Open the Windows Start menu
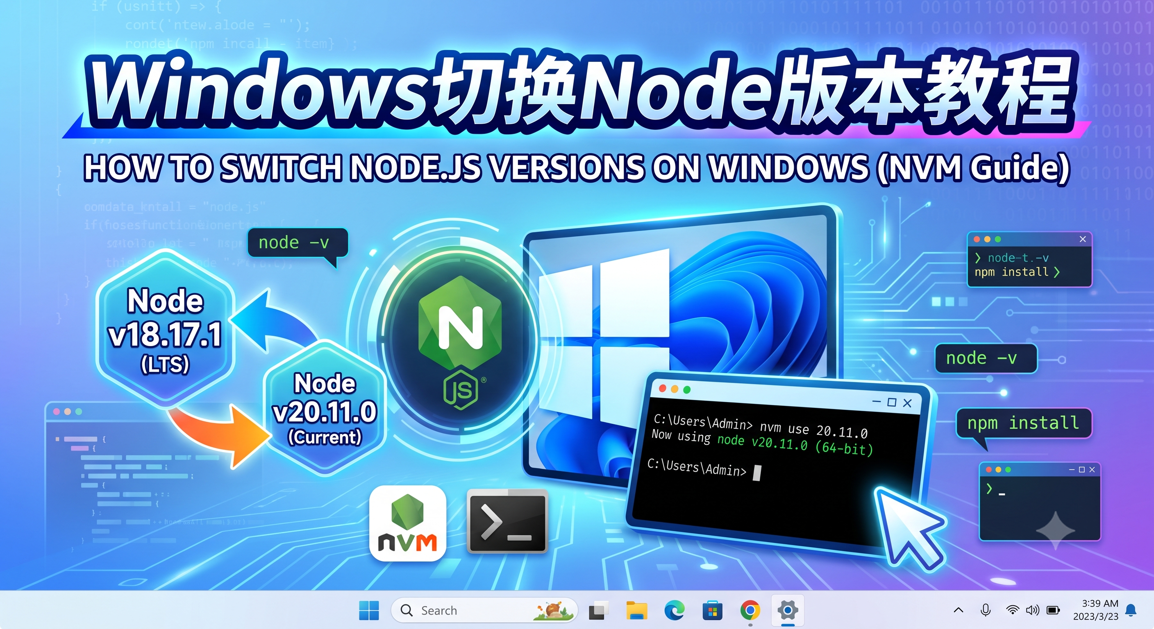 [369, 611]
